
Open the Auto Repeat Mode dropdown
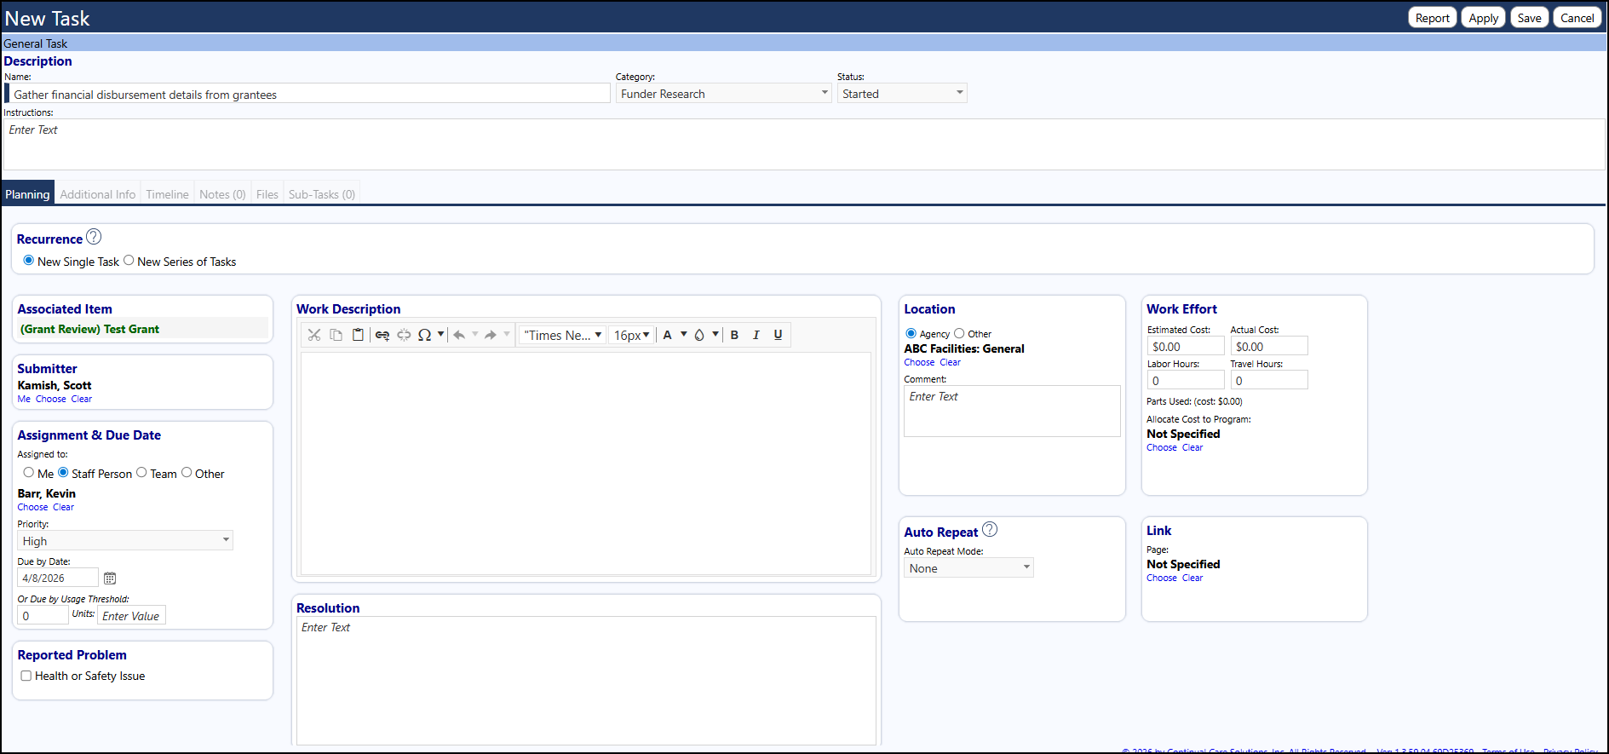click(x=968, y=567)
